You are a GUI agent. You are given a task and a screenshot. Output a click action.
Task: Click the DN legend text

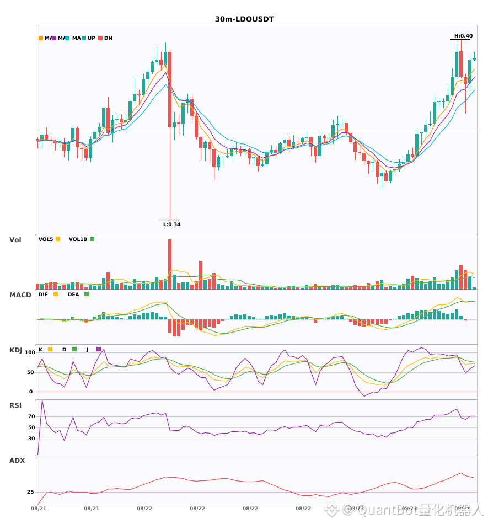point(108,38)
